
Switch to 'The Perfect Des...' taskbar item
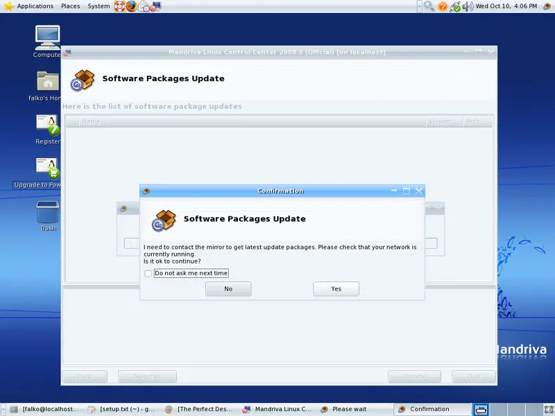[199, 409]
